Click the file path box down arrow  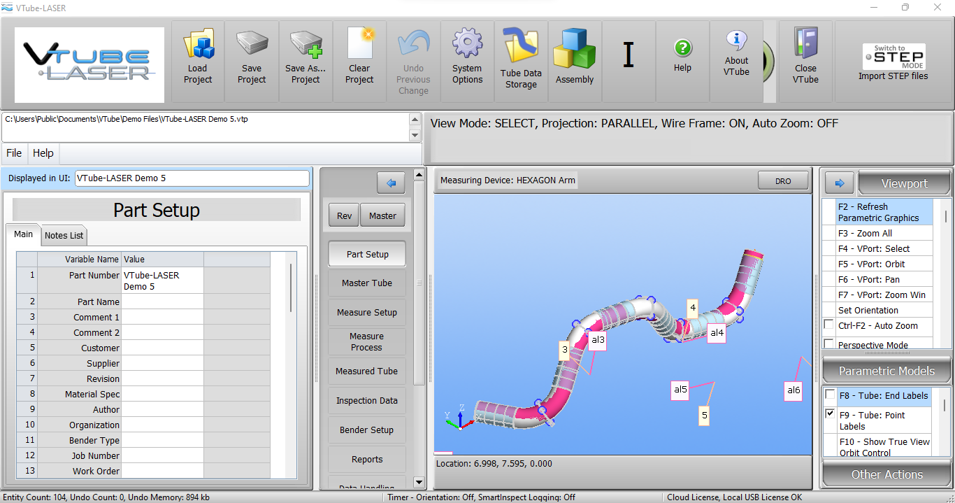[x=415, y=135]
